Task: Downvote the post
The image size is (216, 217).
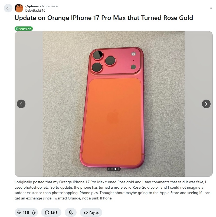Action: pyautogui.click(x=34, y=212)
